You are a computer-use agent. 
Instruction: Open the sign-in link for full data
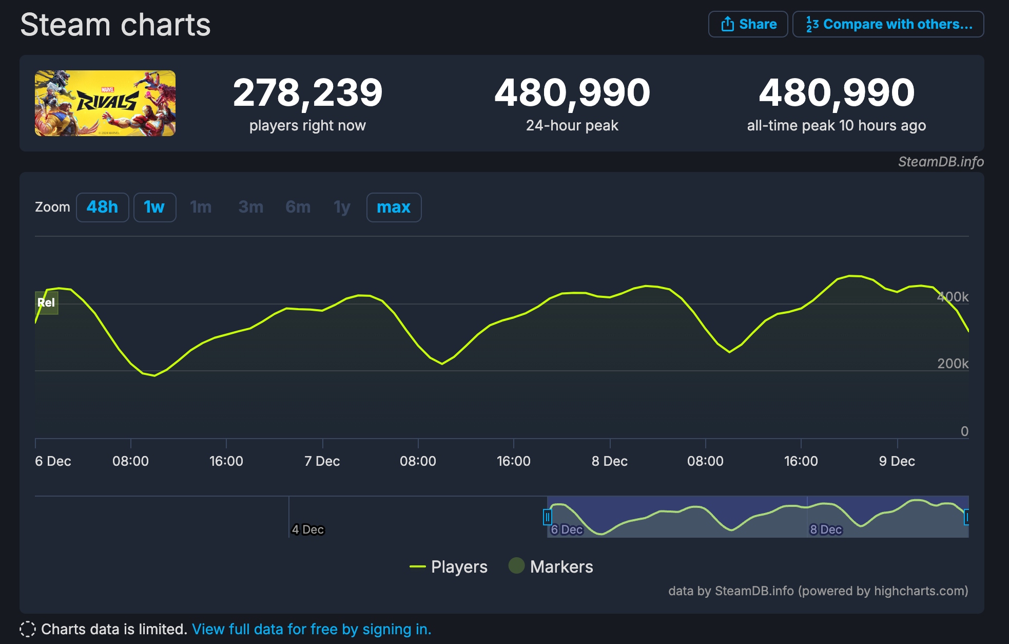click(x=312, y=629)
